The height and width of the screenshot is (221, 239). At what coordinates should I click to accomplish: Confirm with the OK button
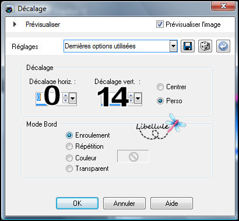[x=77, y=204]
